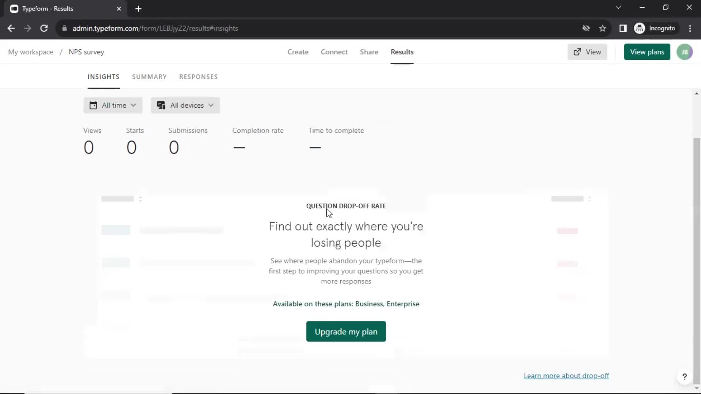Select the Results tab
This screenshot has width=701, height=394.
pyautogui.click(x=402, y=52)
